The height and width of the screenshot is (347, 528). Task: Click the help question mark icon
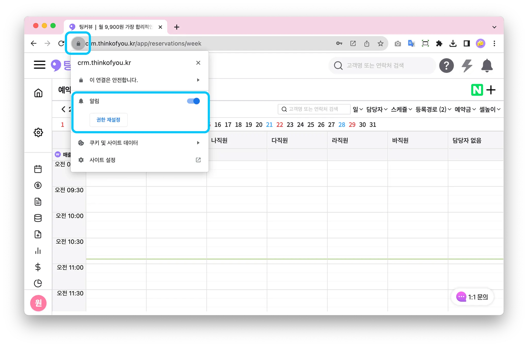pyautogui.click(x=446, y=66)
